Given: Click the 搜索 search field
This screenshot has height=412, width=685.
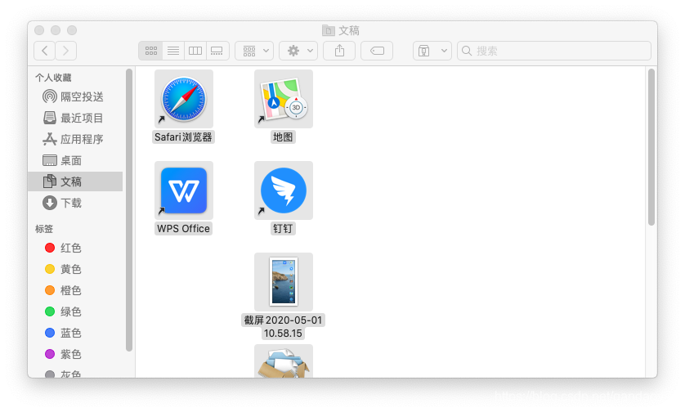Looking at the screenshot, I should pyautogui.click(x=554, y=51).
